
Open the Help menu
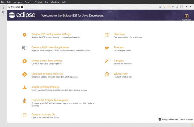point(64,2)
